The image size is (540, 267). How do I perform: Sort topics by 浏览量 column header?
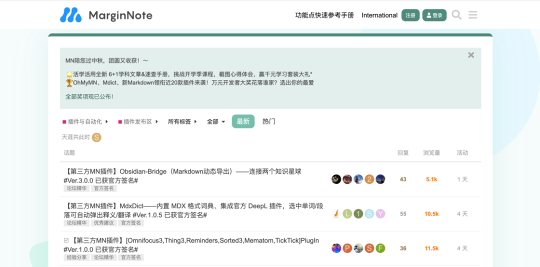(431, 153)
